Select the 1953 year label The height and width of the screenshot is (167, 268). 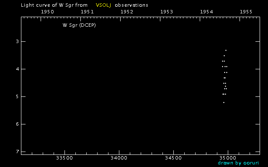tap(167, 12)
